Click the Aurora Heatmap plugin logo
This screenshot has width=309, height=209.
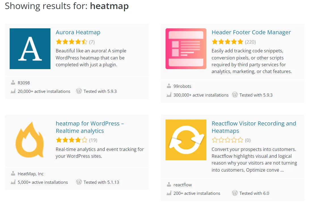pyautogui.click(x=30, y=49)
